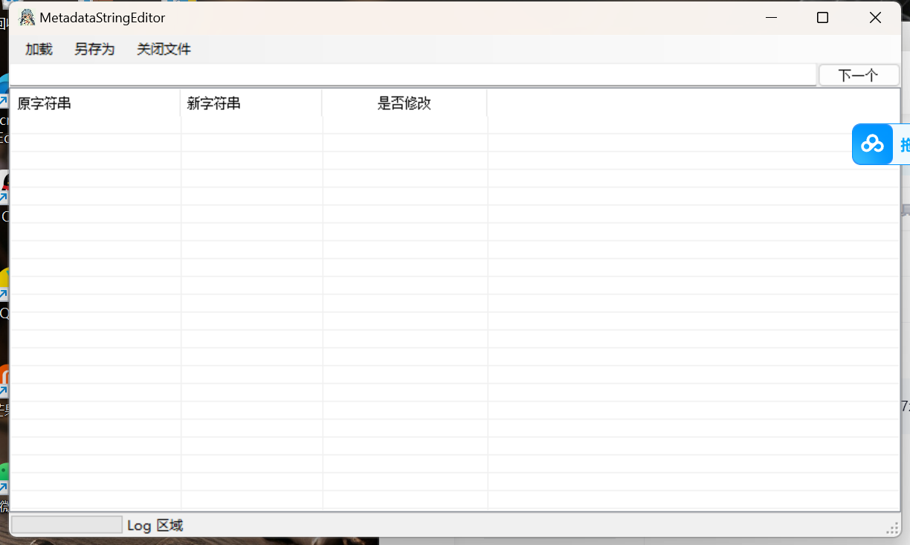
Task: Sort by 原字符串 column header
Action: click(x=95, y=103)
